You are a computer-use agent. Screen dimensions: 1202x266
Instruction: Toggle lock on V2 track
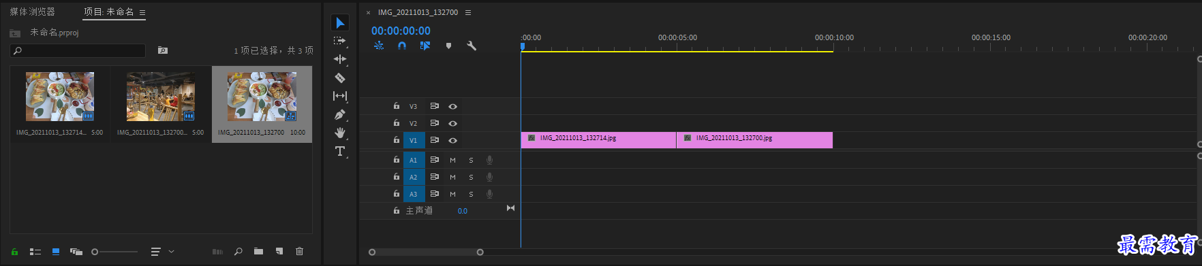[396, 123]
